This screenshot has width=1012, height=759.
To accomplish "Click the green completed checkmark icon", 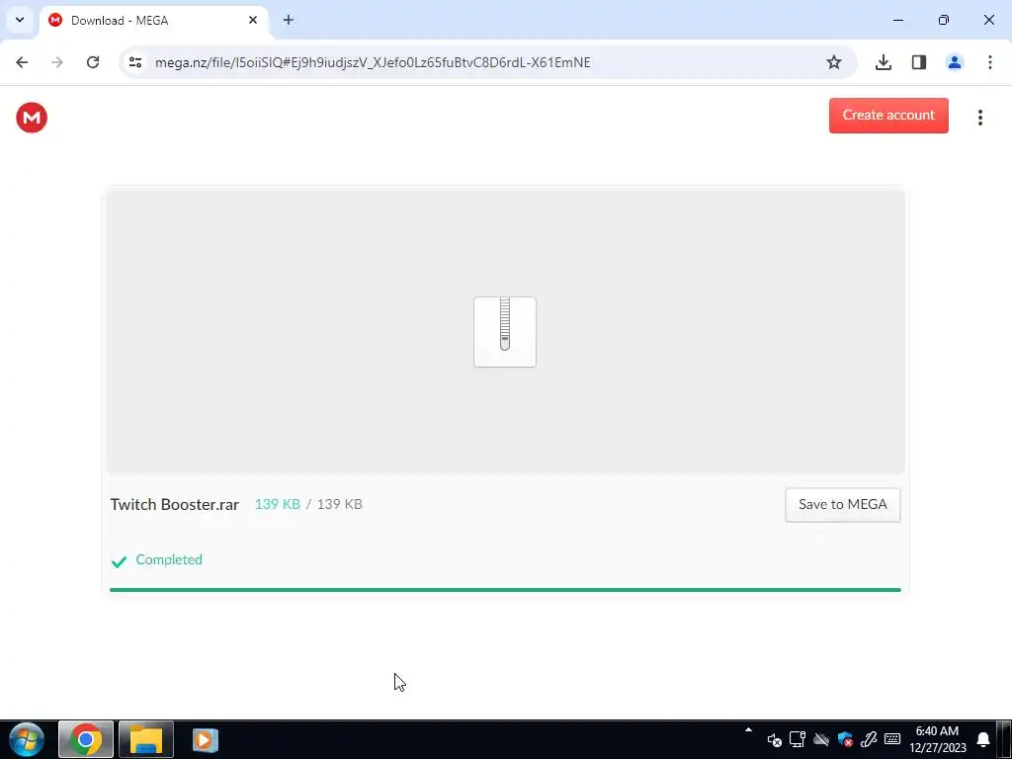I will (x=119, y=561).
